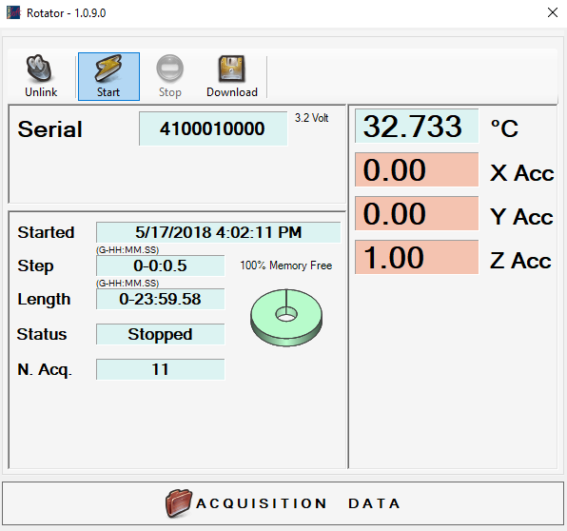The image size is (567, 531).
Task: Select the Serial number field 4100010000
Action: [213, 128]
